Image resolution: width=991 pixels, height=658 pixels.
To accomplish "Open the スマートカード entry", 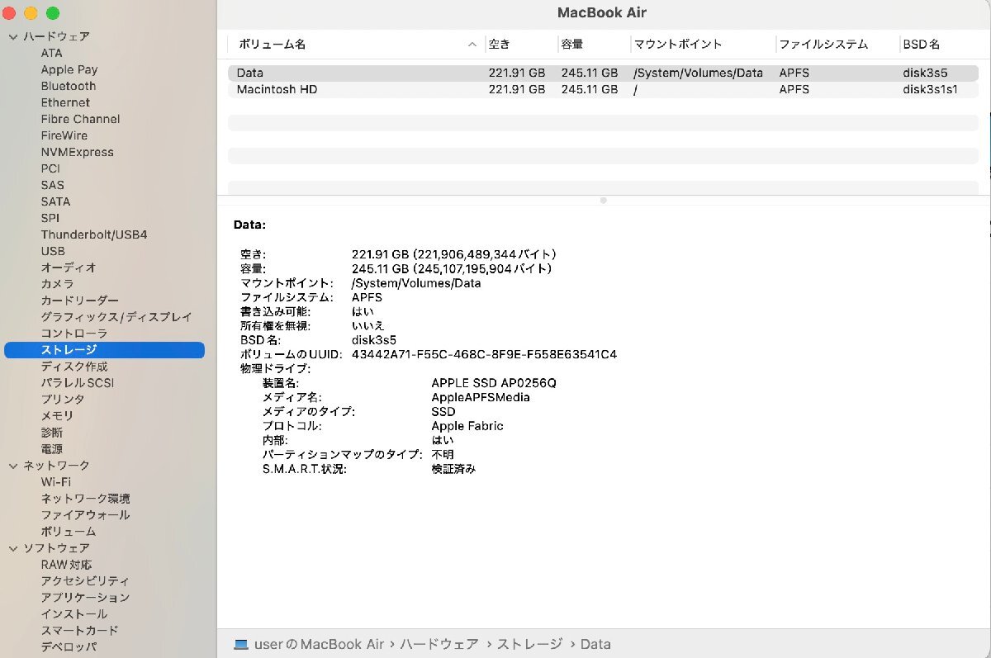I will click(80, 631).
